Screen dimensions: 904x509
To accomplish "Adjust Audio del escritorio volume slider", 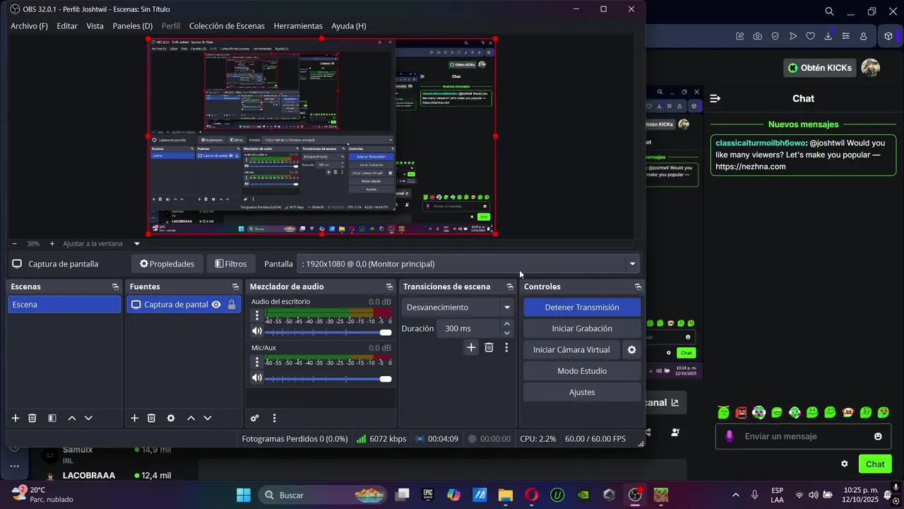I will [x=328, y=332].
